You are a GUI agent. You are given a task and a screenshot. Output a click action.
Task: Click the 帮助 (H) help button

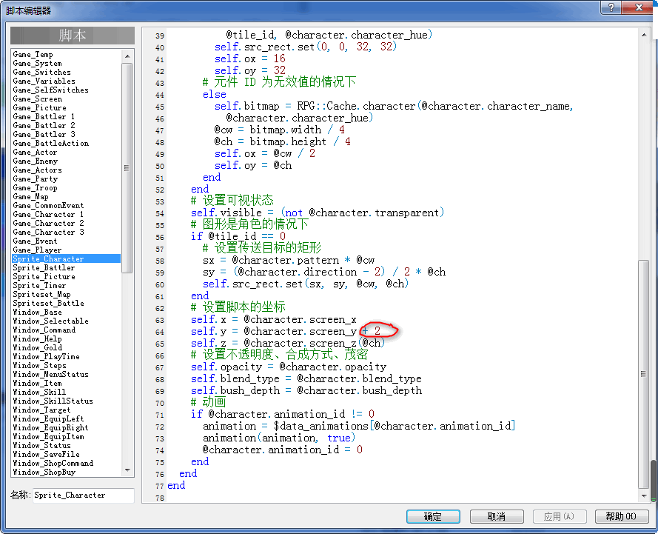coord(622,516)
